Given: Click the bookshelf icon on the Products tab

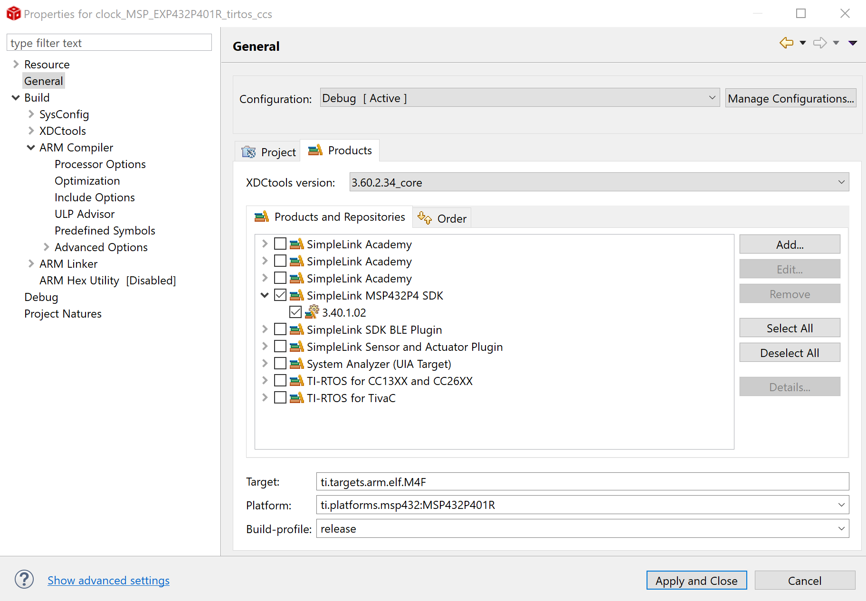Looking at the screenshot, I should [314, 150].
